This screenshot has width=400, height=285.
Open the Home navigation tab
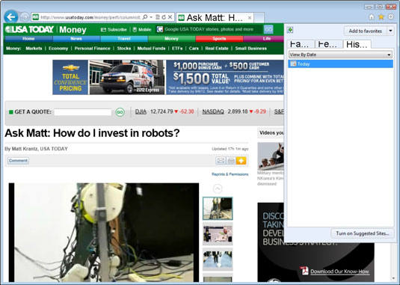click(x=28, y=39)
